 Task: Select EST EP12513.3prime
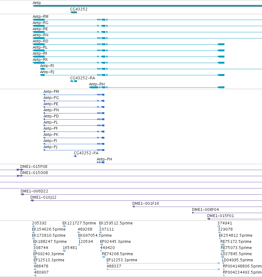[49, 260]
